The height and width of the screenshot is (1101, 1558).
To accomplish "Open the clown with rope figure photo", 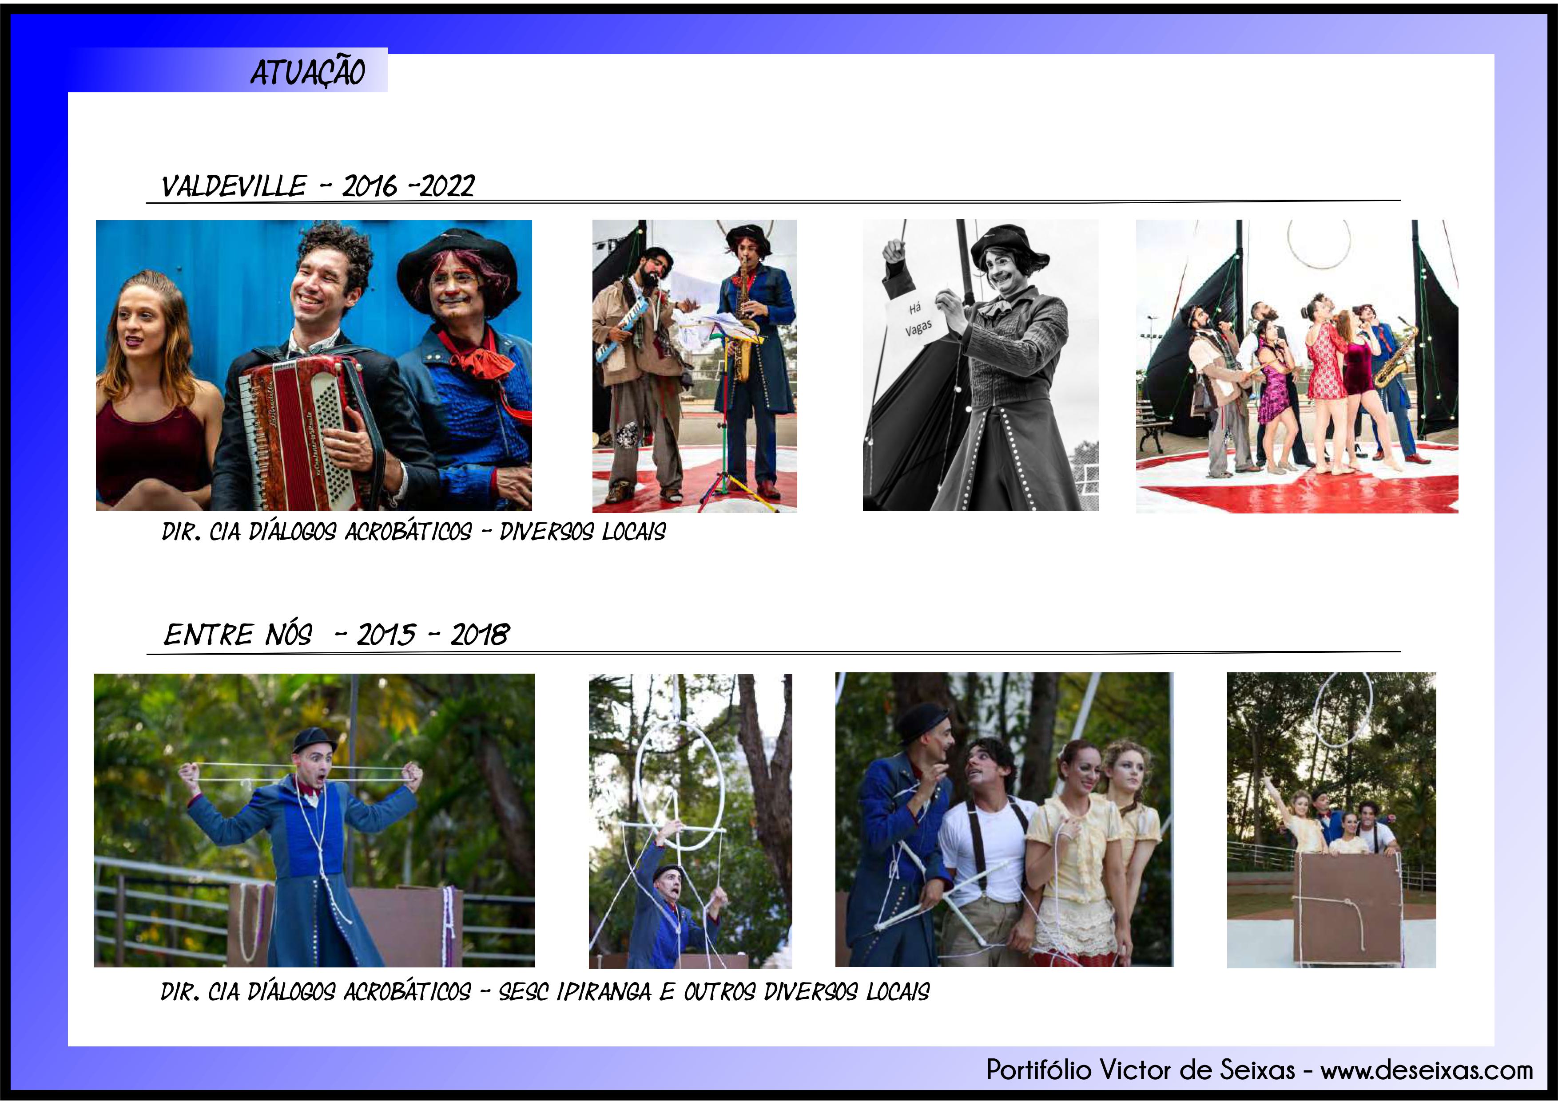I will coord(690,821).
